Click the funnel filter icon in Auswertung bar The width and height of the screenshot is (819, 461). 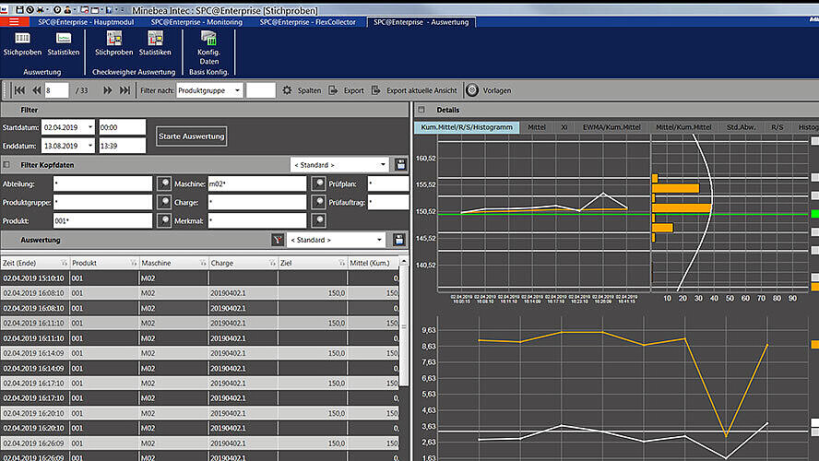(278, 240)
